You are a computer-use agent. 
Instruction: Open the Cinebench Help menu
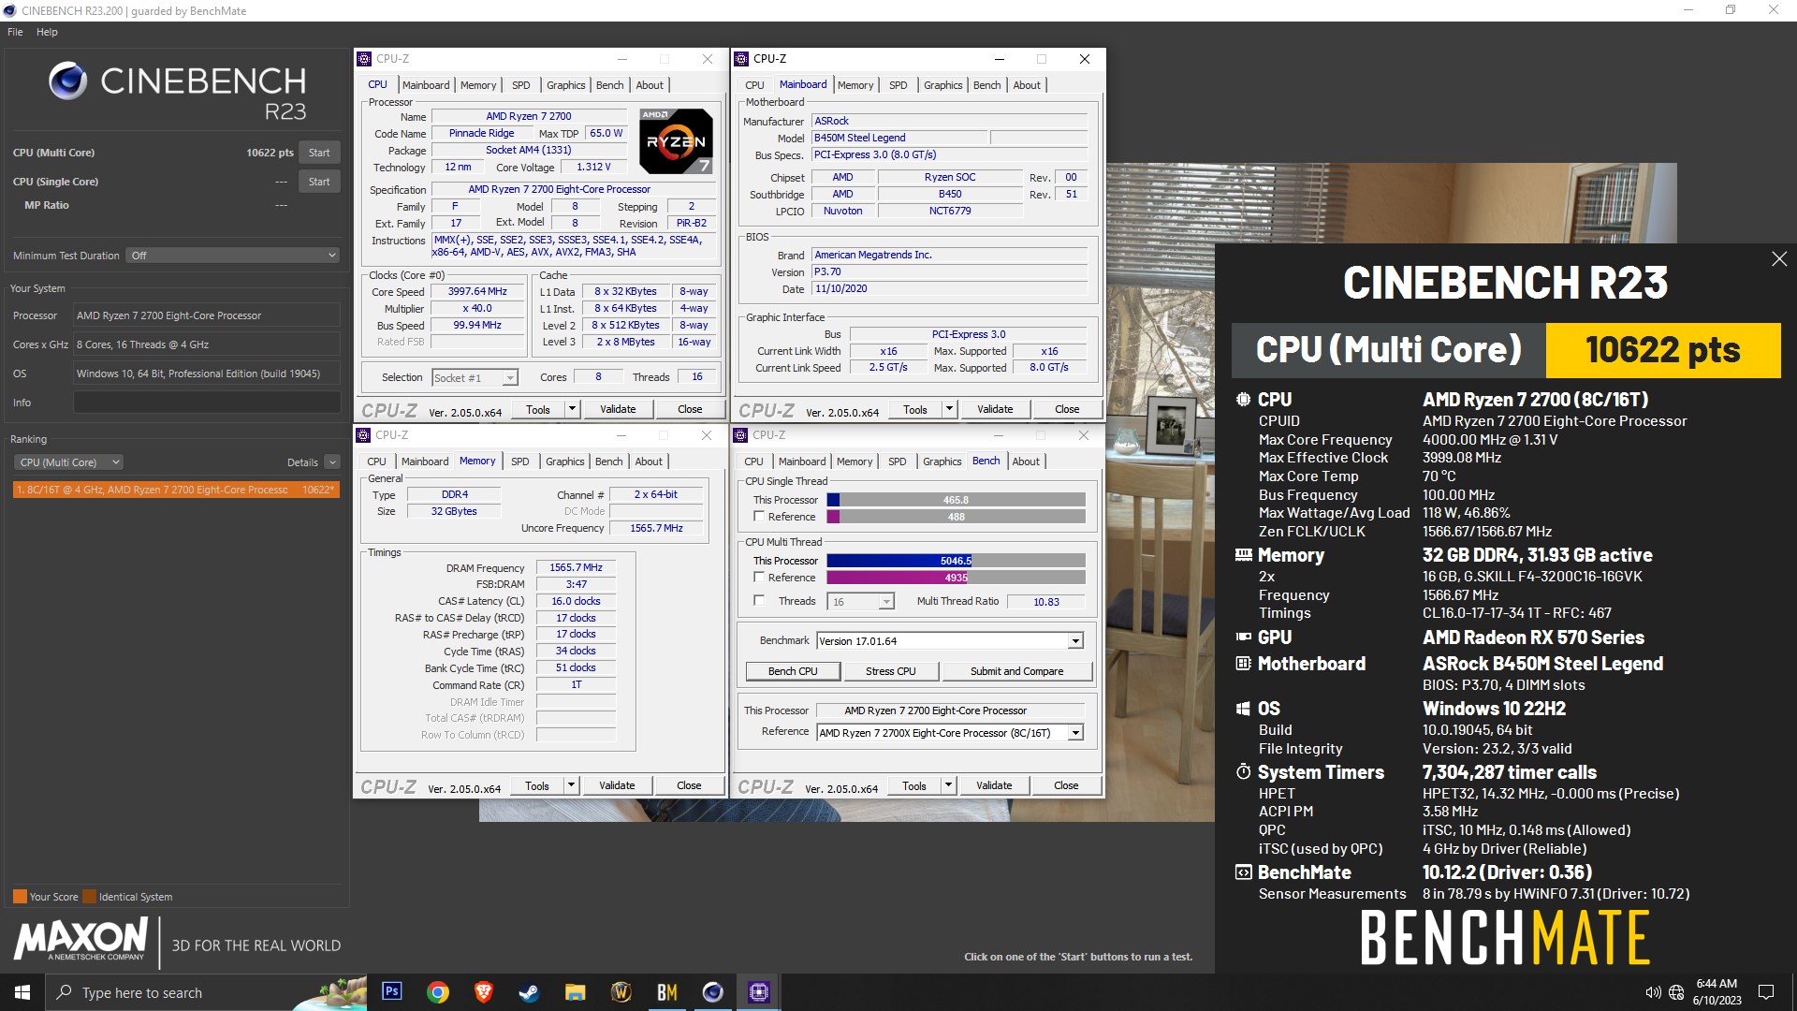[x=47, y=32]
